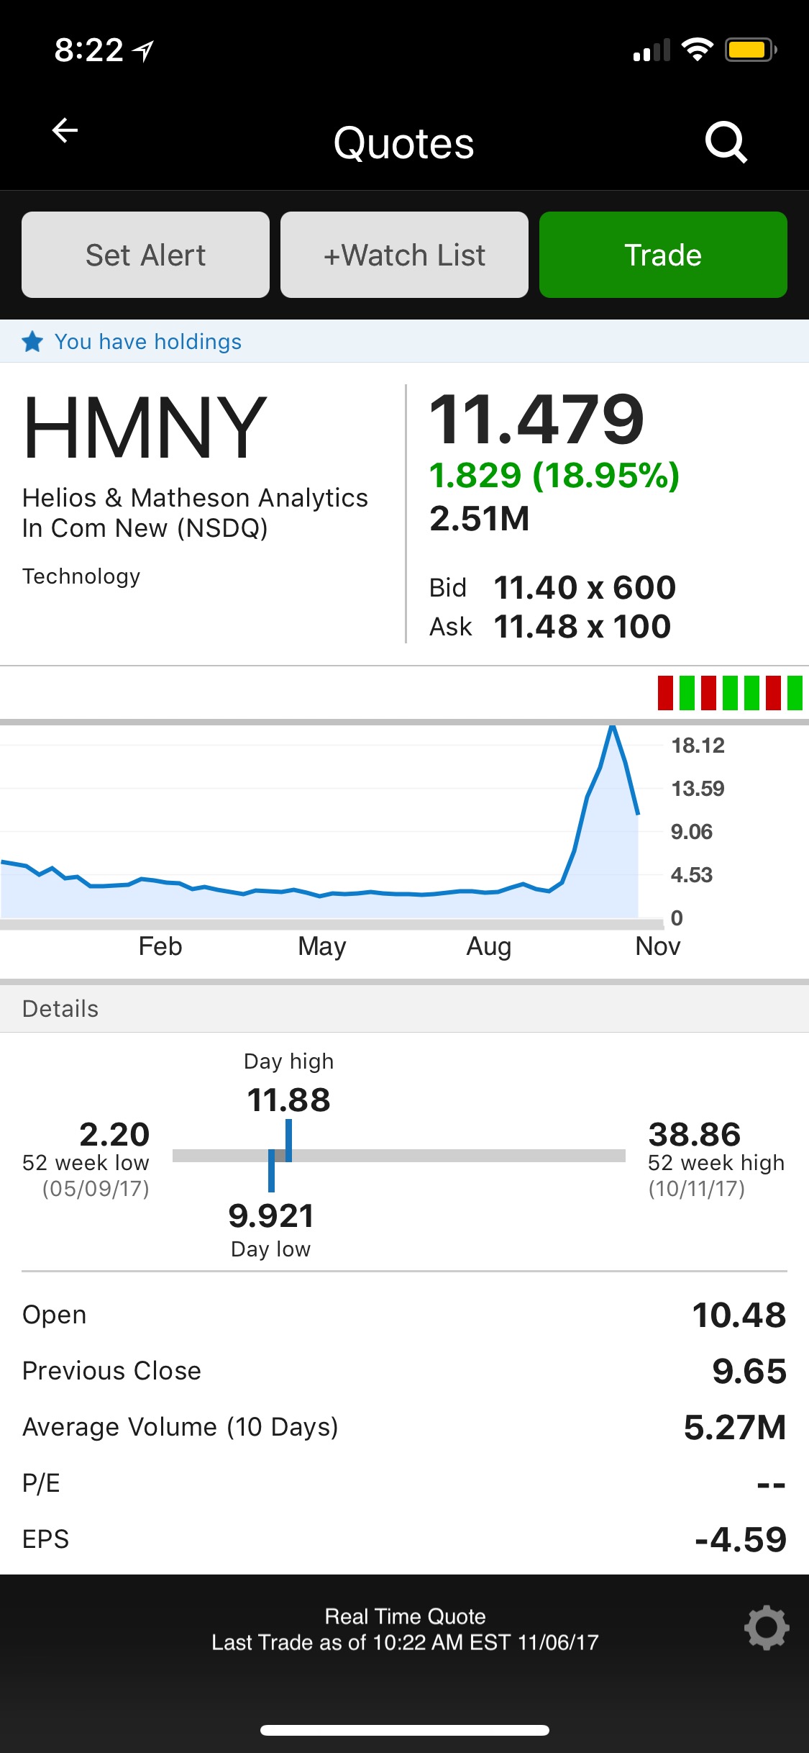Tap the location arrow beside the time
809x1753 pixels.
click(x=144, y=50)
